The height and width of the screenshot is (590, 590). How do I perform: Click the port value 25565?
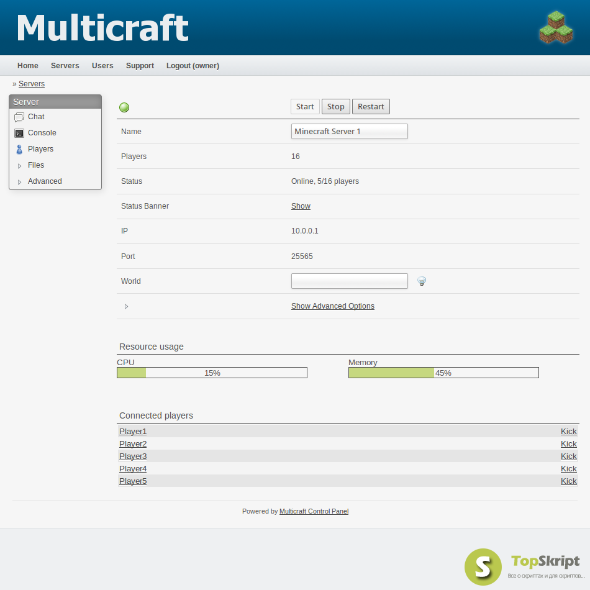(x=302, y=256)
